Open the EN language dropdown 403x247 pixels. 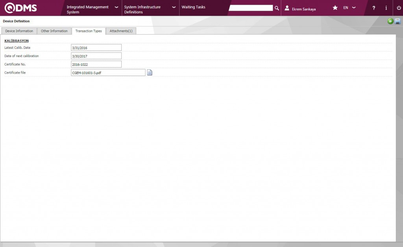pos(349,8)
